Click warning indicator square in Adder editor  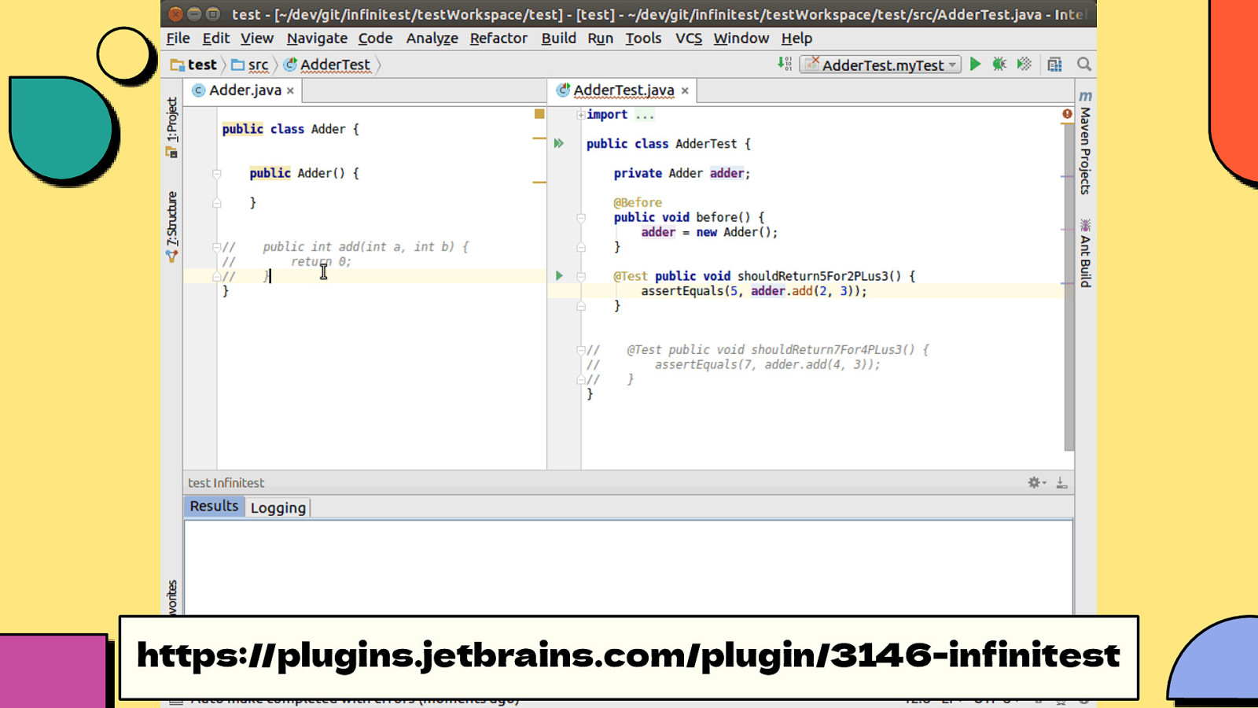539,114
